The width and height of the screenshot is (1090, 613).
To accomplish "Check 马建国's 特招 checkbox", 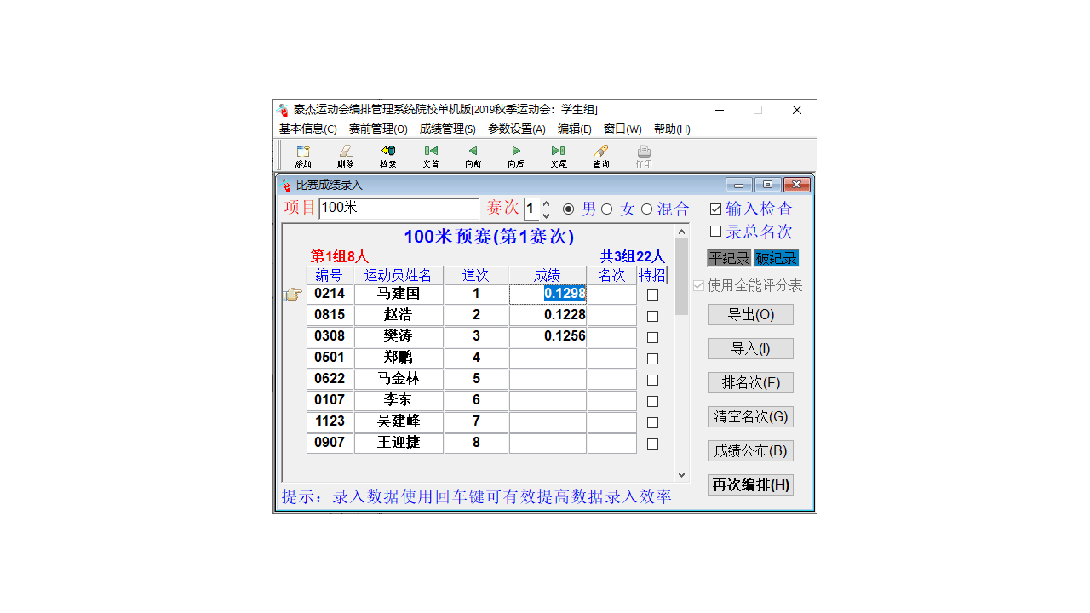I will (651, 294).
